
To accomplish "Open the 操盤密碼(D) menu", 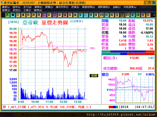I will 88,7.
